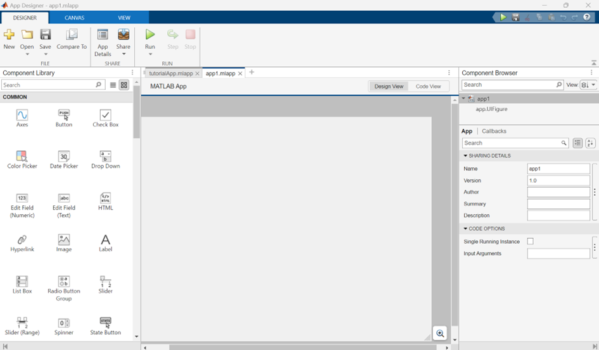Open App Details

tap(103, 42)
